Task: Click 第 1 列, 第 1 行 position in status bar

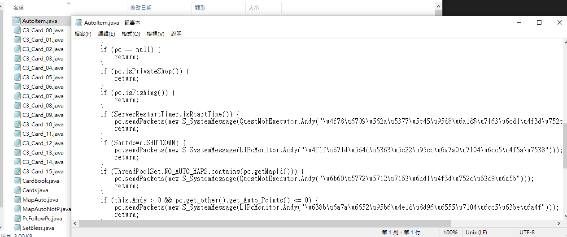Action: tap(401, 232)
